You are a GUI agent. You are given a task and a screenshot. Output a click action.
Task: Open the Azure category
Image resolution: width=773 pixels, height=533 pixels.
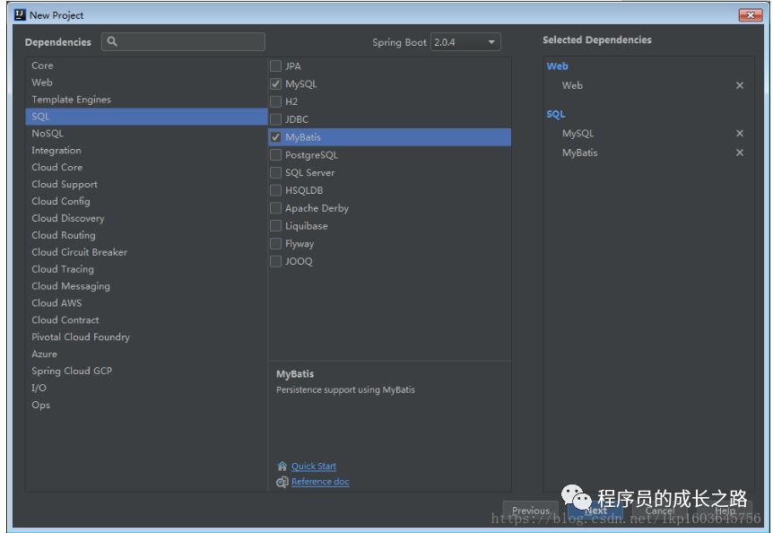pos(146,354)
